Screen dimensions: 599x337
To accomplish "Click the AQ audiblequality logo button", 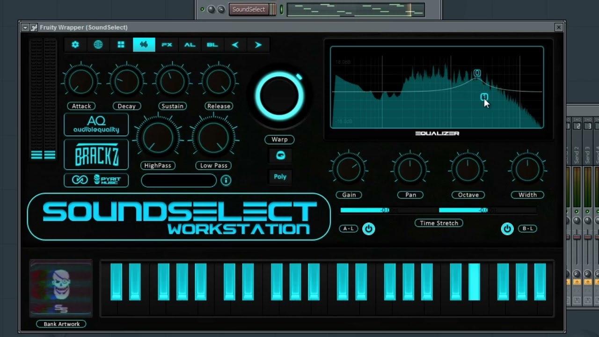I will click(x=96, y=125).
